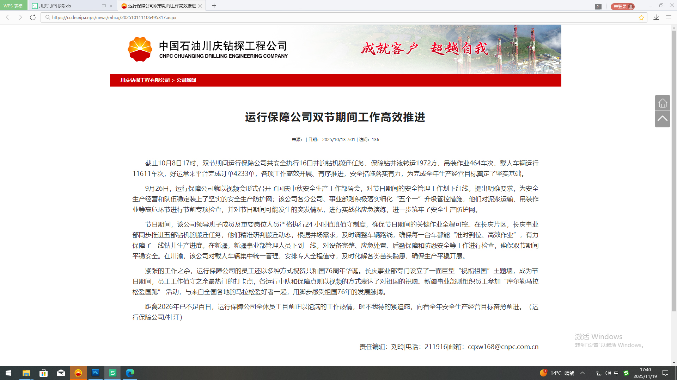Select the 运行保障公司 article tab

coord(161,6)
